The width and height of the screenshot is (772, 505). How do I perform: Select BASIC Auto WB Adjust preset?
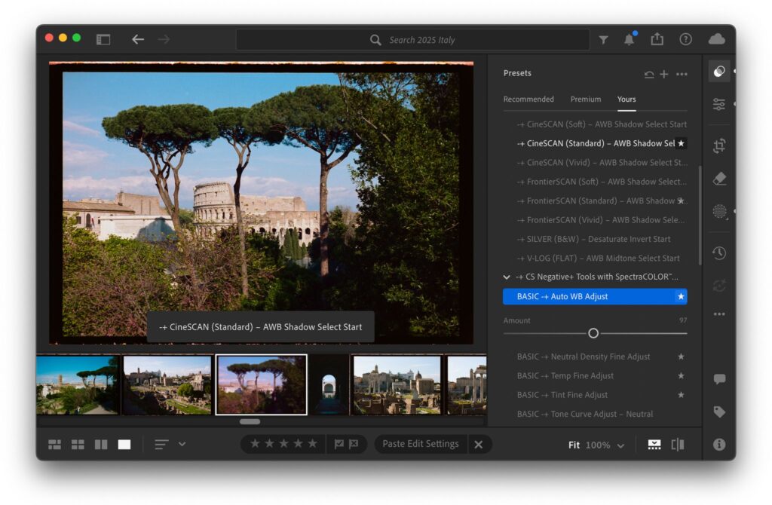click(596, 296)
